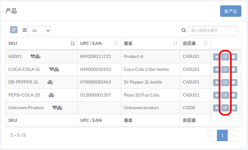Screen dimensions: 248x150
Task: Open pie chart for PEPSI-COLA-20
Action: click(234, 95)
